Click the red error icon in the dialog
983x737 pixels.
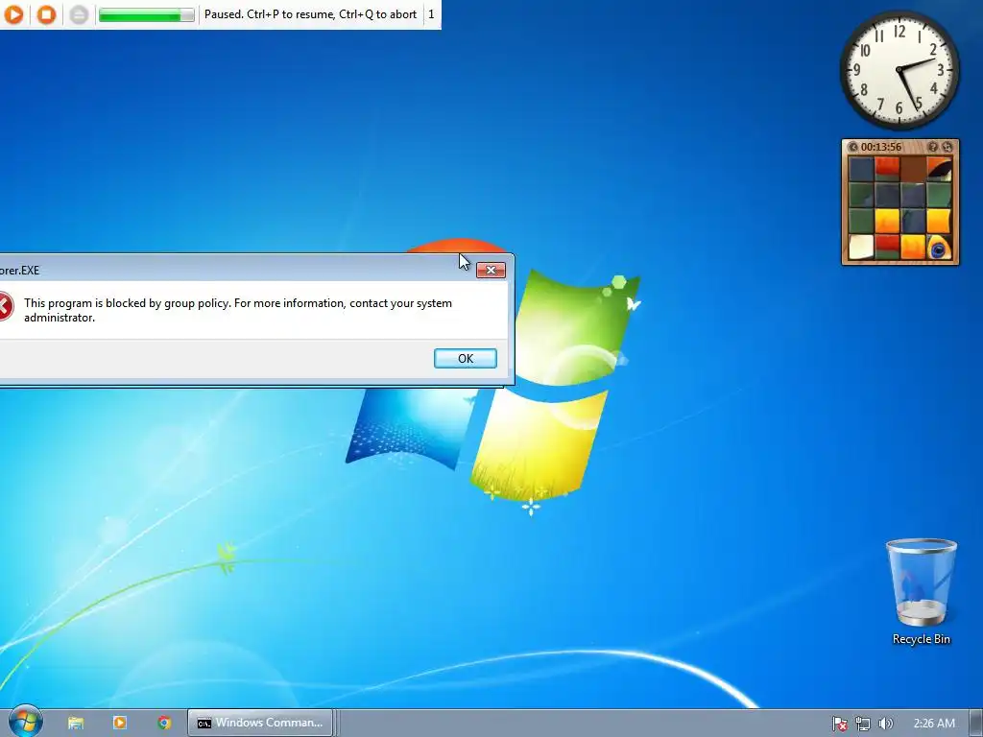[x=5, y=308]
